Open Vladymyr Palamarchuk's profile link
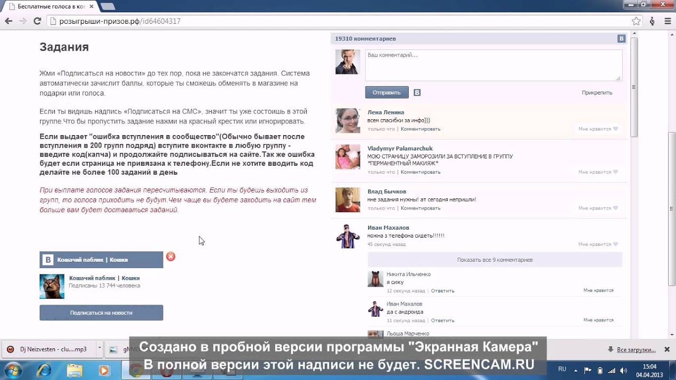The width and height of the screenshot is (676, 380). (400, 148)
